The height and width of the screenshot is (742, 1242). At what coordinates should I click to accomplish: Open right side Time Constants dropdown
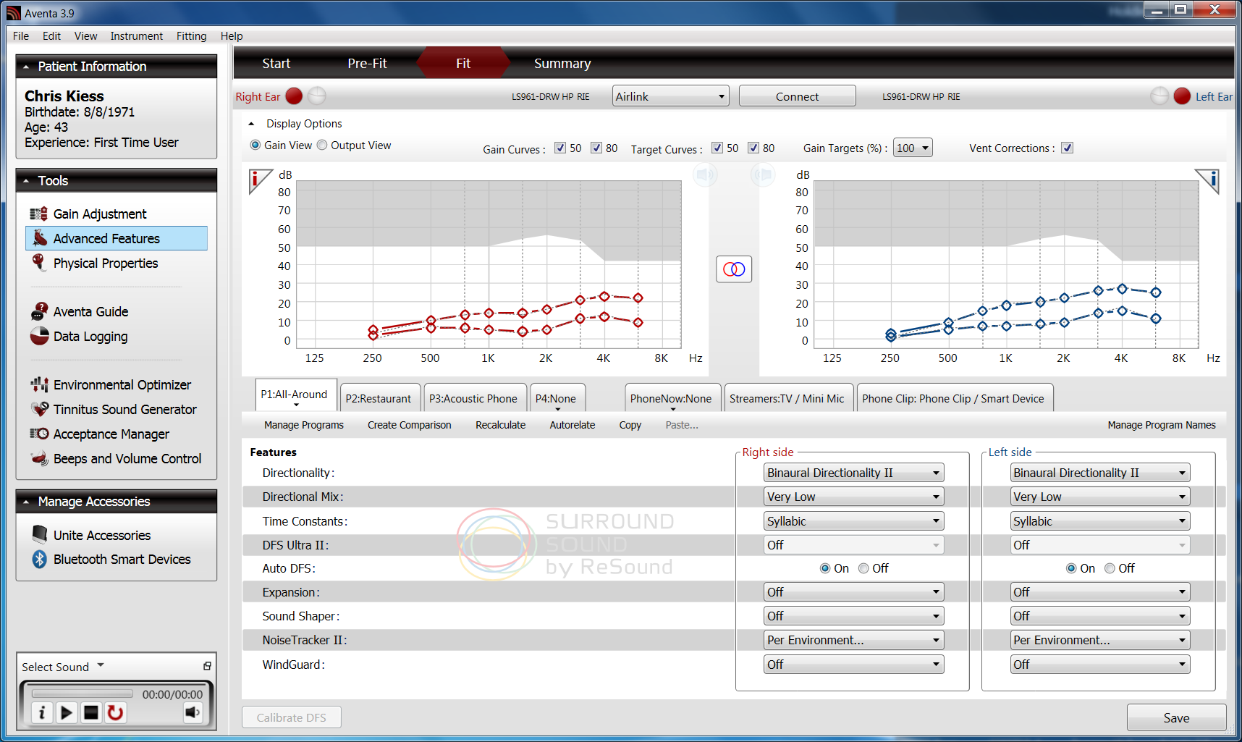pos(854,521)
